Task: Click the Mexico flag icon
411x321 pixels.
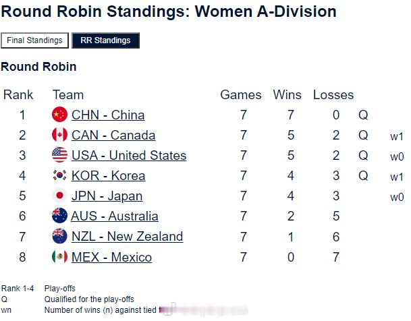Action: click(60, 257)
